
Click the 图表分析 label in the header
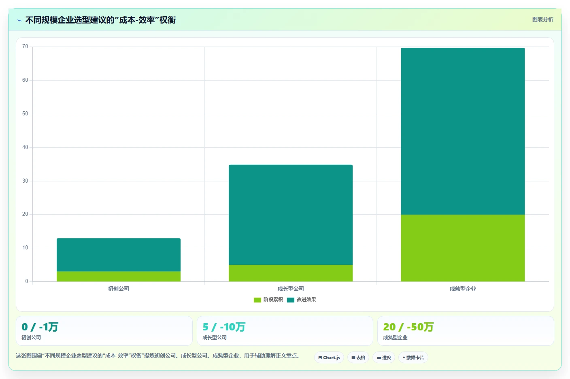pyautogui.click(x=542, y=19)
